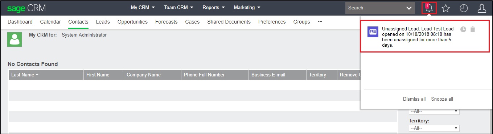
Task: Open the user profile icon
Action: point(482,8)
